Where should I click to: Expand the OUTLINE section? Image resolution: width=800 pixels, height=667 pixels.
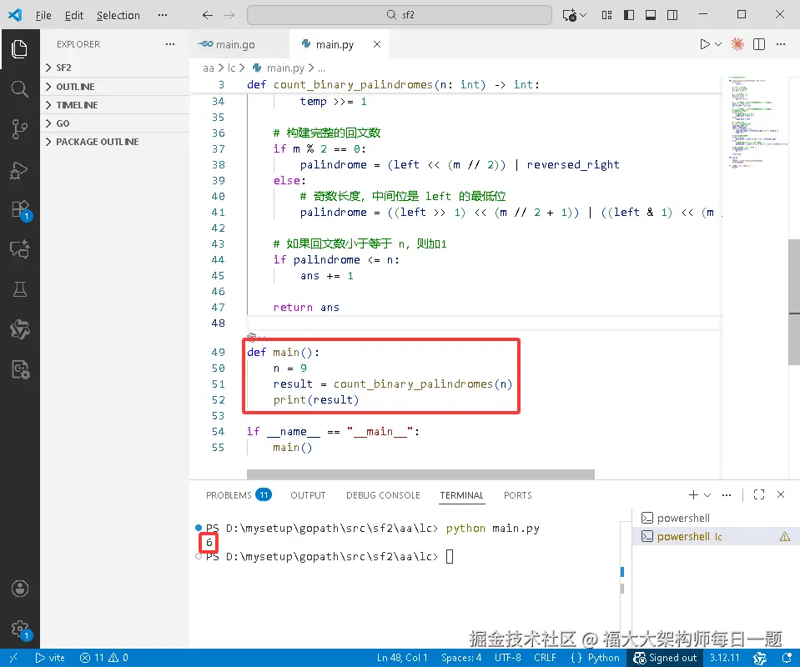tap(115, 87)
